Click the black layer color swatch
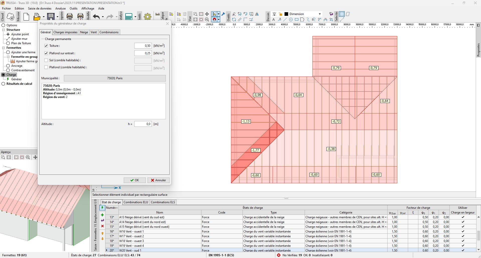This screenshot has width=481, height=258. click(x=286, y=14)
